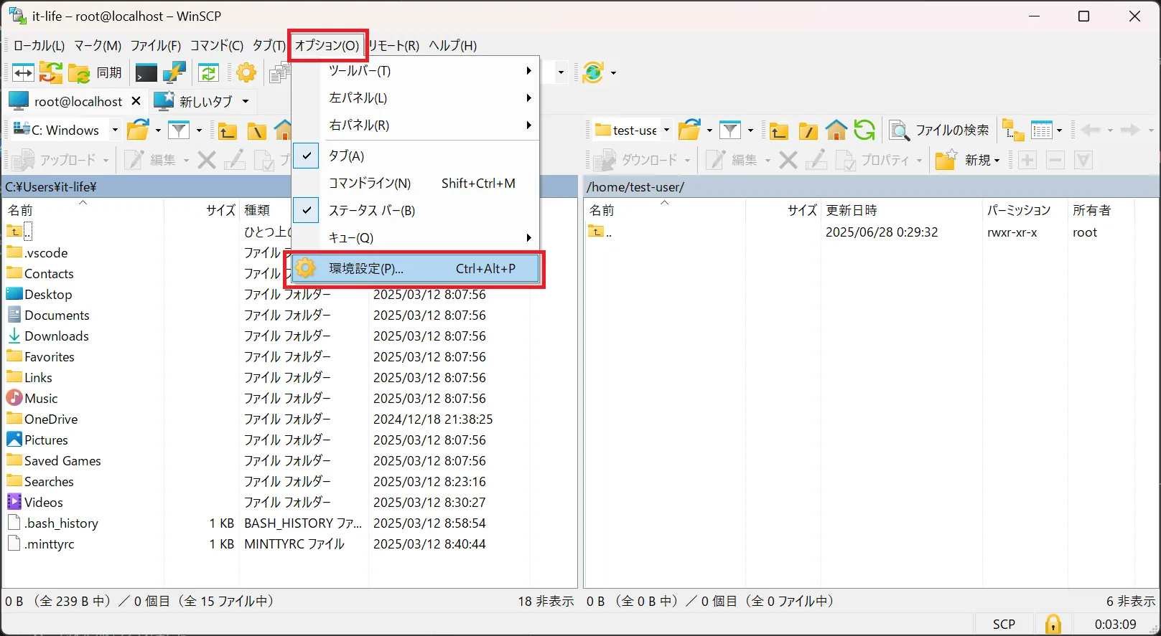Open the terminal console icon
Screen dimensions: 1161x636
coord(146,72)
